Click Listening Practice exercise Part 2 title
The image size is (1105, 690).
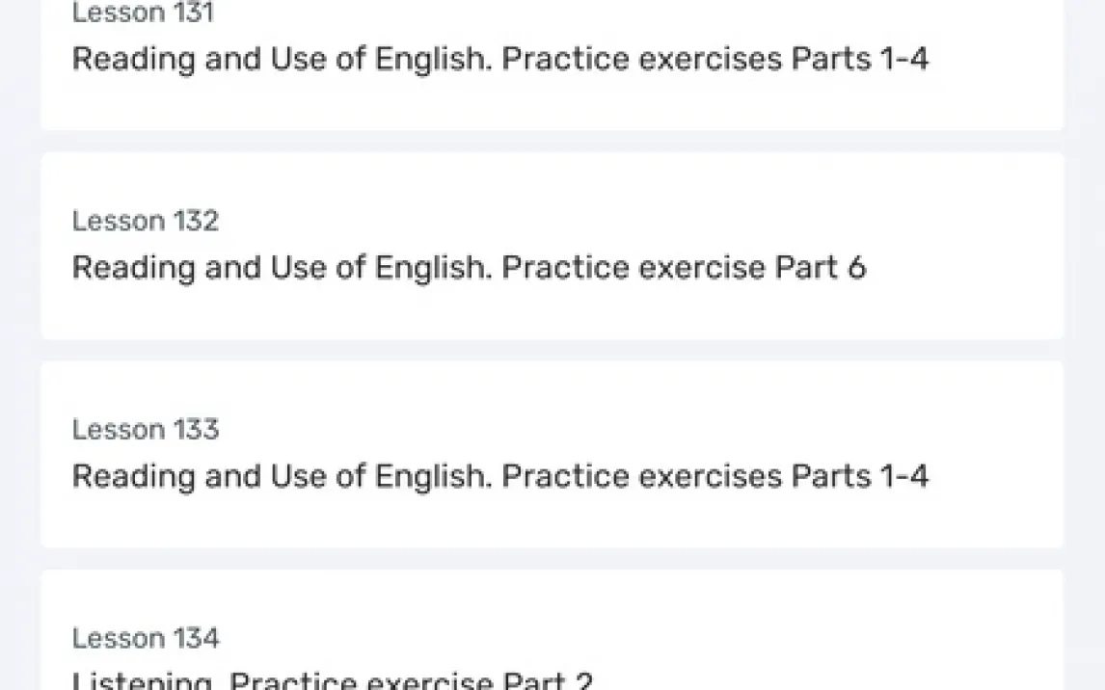coord(333,680)
